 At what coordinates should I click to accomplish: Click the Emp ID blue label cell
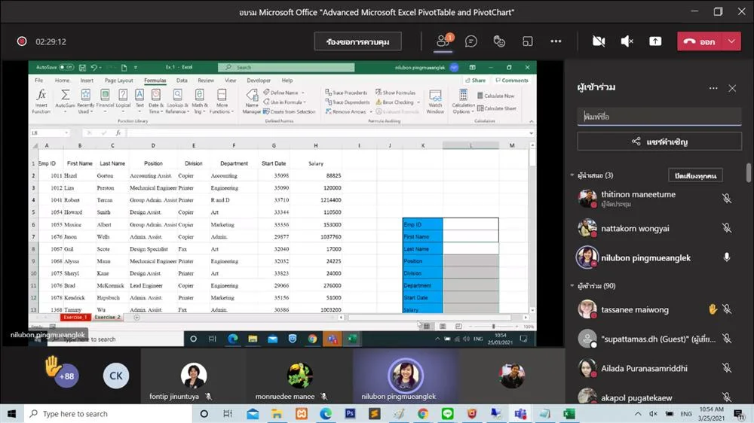423,224
